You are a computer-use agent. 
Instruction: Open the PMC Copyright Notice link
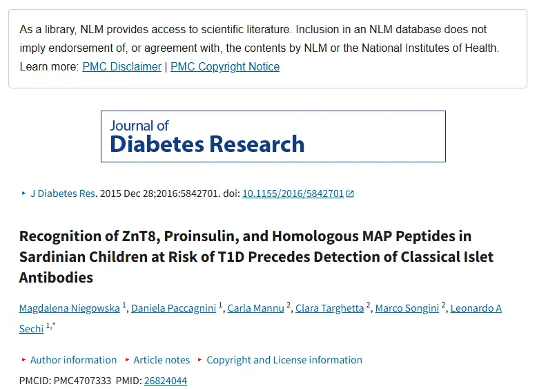pyautogui.click(x=225, y=66)
